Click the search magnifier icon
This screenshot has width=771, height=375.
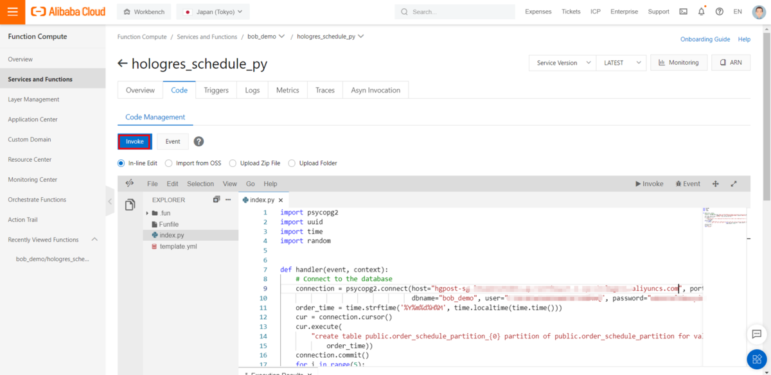404,12
